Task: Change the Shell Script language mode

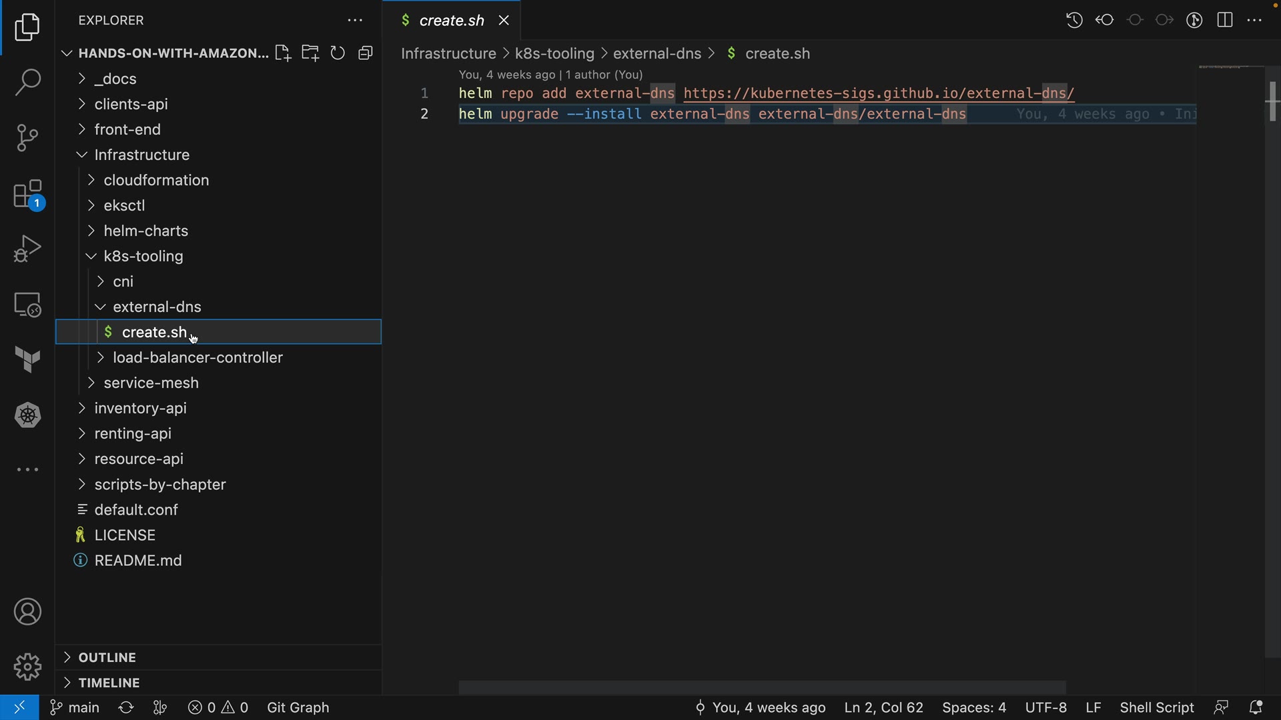Action: pyautogui.click(x=1156, y=707)
